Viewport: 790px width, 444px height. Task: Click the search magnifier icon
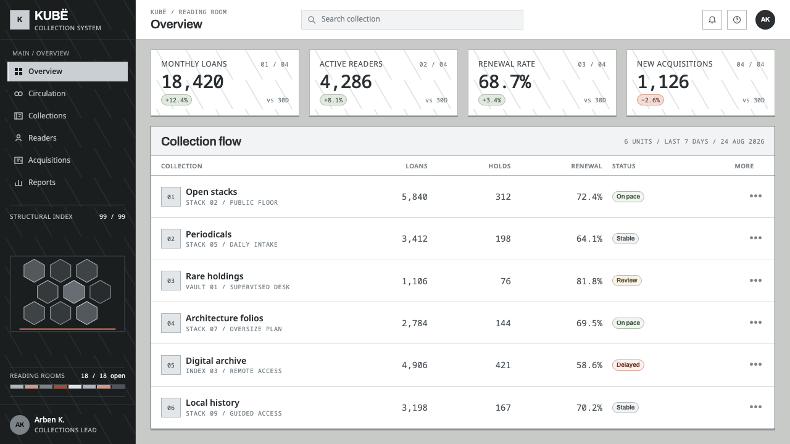(312, 20)
